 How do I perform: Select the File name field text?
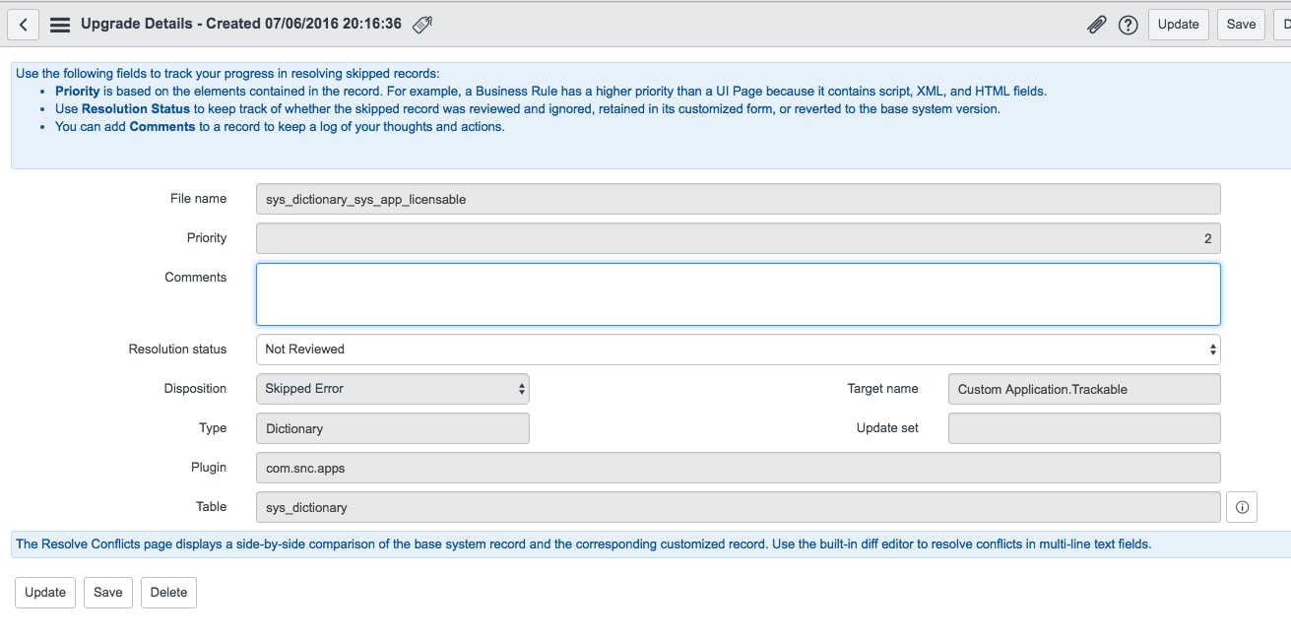click(738, 198)
